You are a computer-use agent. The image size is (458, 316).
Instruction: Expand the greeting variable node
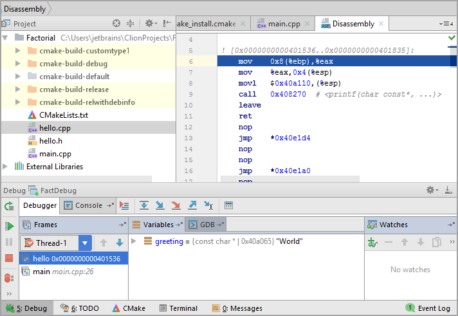pos(134,241)
